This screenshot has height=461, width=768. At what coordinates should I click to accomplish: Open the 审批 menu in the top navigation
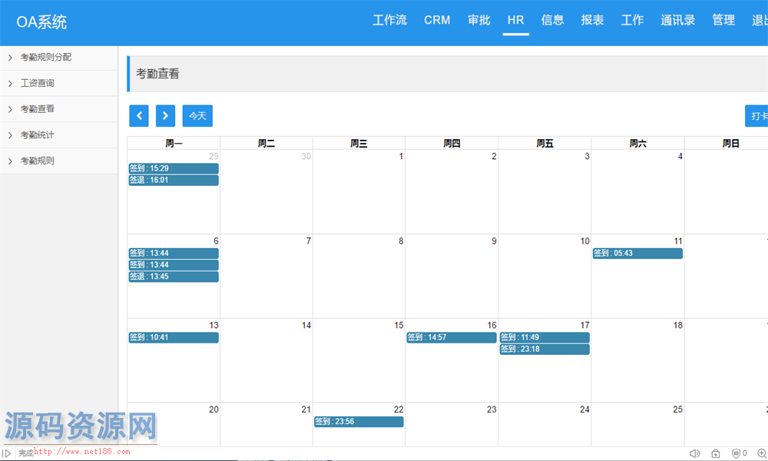click(x=478, y=21)
